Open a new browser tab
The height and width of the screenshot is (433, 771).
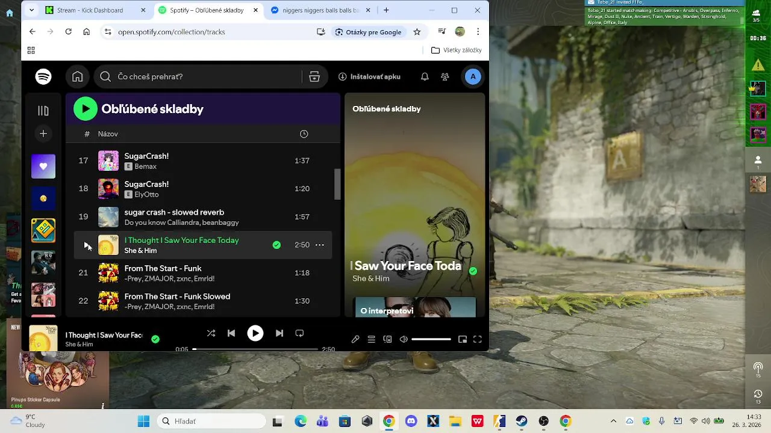pyautogui.click(x=386, y=10)
